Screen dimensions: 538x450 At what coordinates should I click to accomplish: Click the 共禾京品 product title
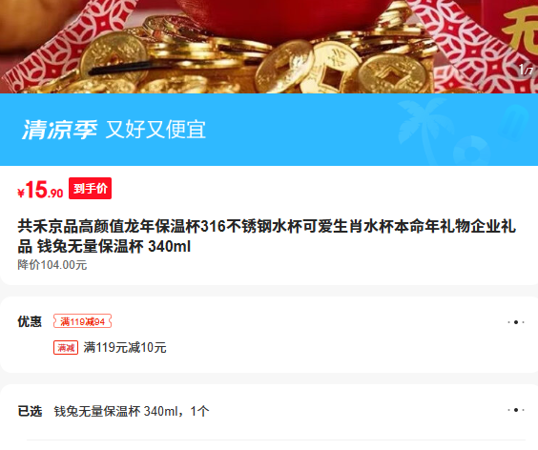(266, 236)
